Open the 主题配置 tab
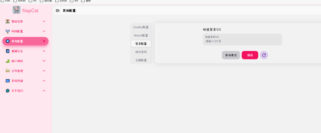The width and height of the screenshot is (321, 133). [141, 60]
